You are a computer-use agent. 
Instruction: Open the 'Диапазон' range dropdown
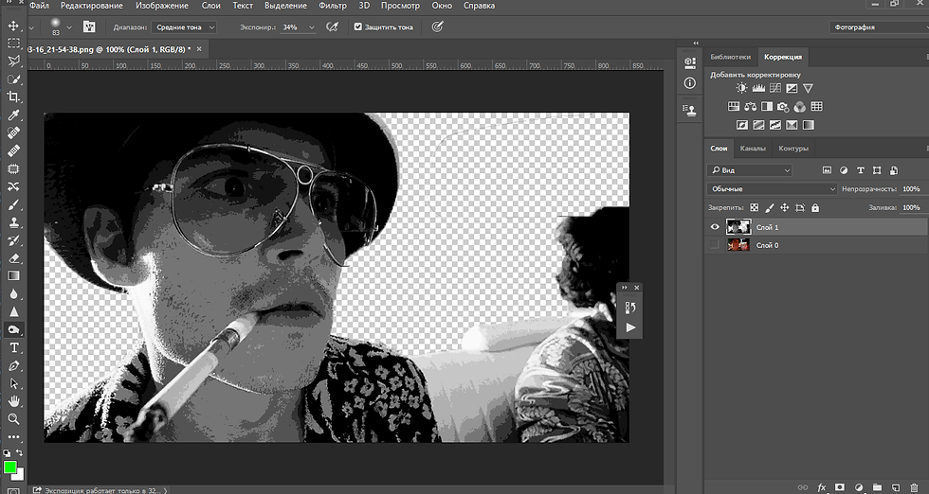coord(184,27)
